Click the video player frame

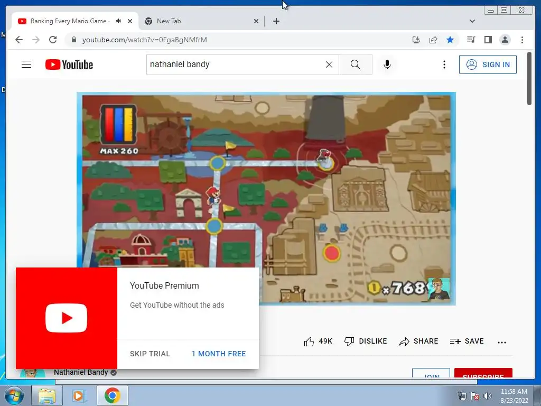point(266,199)
